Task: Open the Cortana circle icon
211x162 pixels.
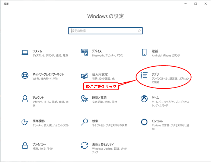Action: pyautogui.click(x=144, y=122)
